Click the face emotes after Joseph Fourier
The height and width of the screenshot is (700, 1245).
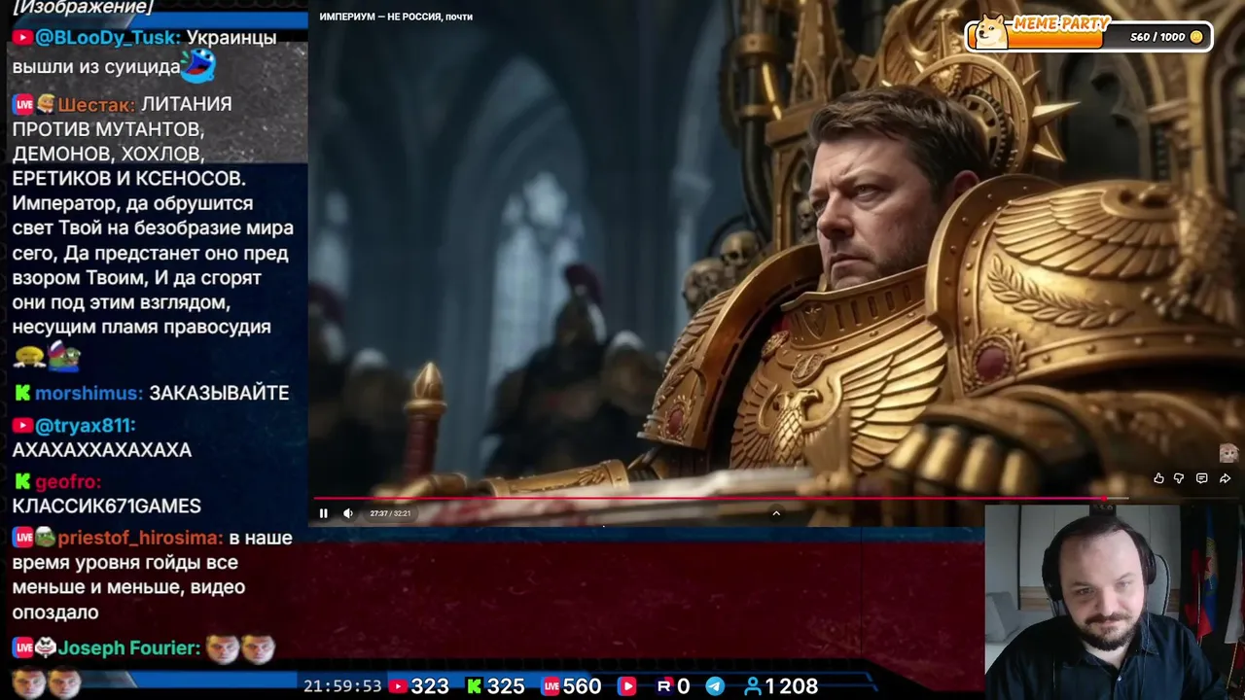240,647
